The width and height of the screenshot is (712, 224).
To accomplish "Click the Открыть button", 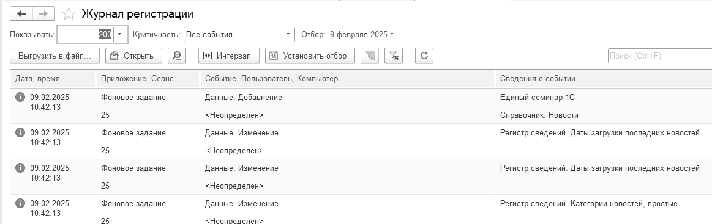I will tap(133, 56).
